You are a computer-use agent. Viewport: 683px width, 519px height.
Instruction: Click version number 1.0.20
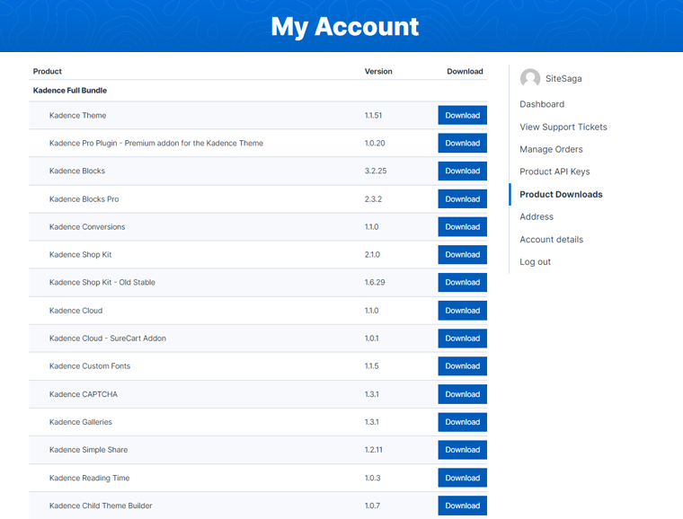tap(375, 143)
